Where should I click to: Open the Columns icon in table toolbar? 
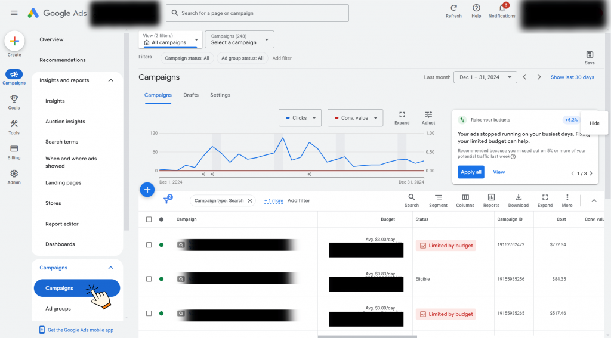(465, 197)
